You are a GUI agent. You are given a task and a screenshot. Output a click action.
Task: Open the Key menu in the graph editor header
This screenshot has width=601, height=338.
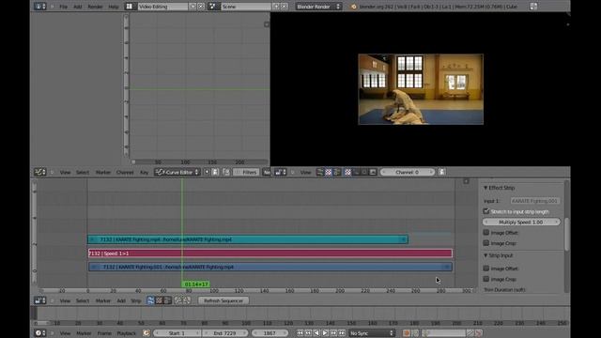144,173
